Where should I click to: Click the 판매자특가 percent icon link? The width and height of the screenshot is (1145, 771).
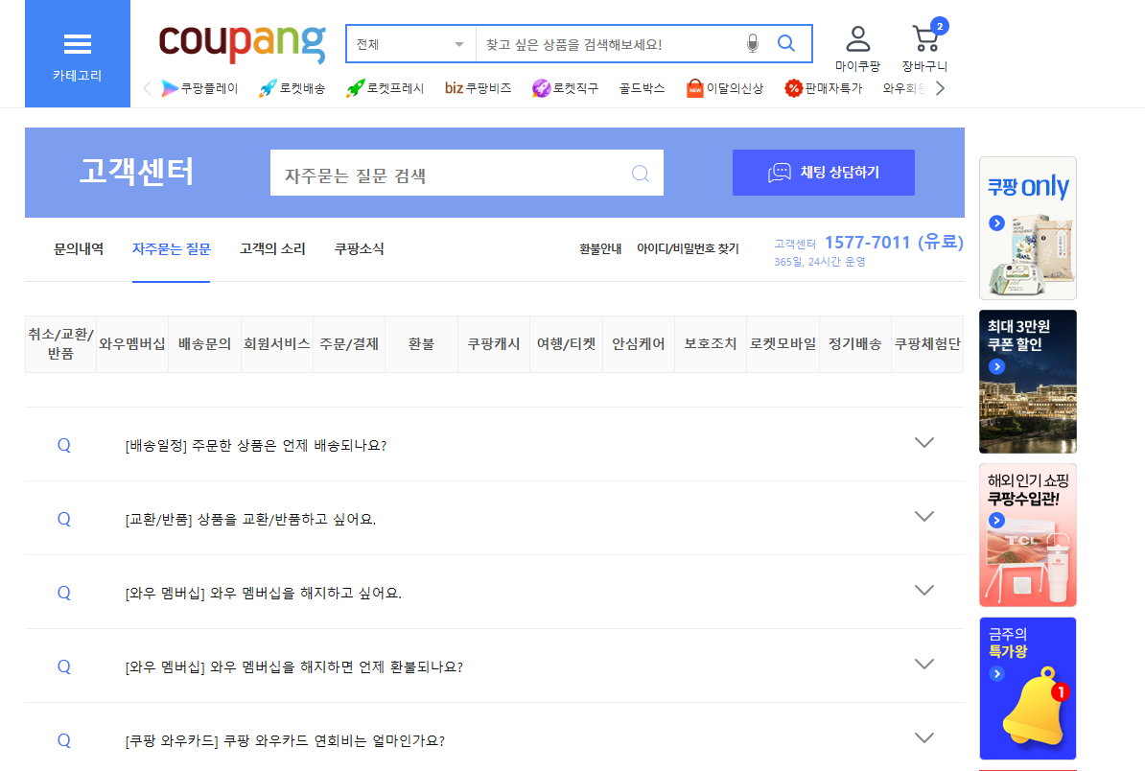pos(823,88)
